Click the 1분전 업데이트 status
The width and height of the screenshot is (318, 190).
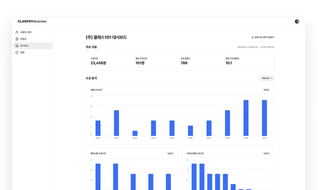tap(268, 47)
